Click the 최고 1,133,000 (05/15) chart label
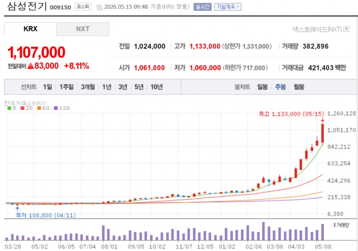The width and height of the screenshot is (358, 251). click(x=291, y=113)
